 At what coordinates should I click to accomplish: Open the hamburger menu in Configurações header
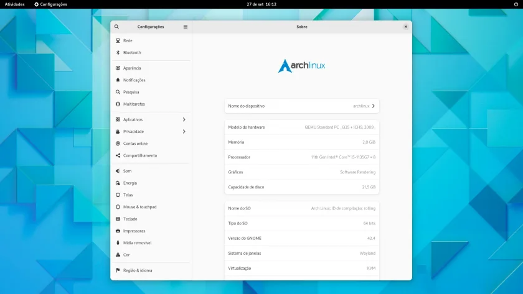(186, 27)
